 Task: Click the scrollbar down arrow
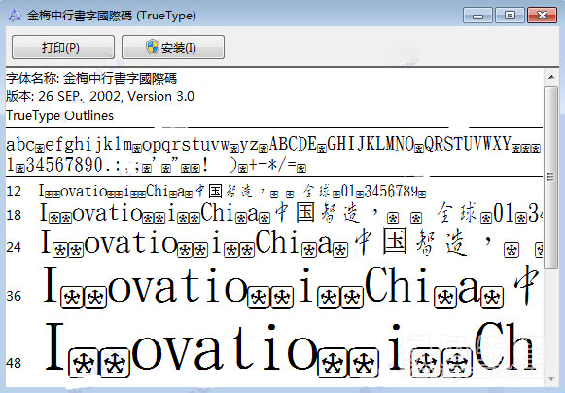tap(551, 379)
